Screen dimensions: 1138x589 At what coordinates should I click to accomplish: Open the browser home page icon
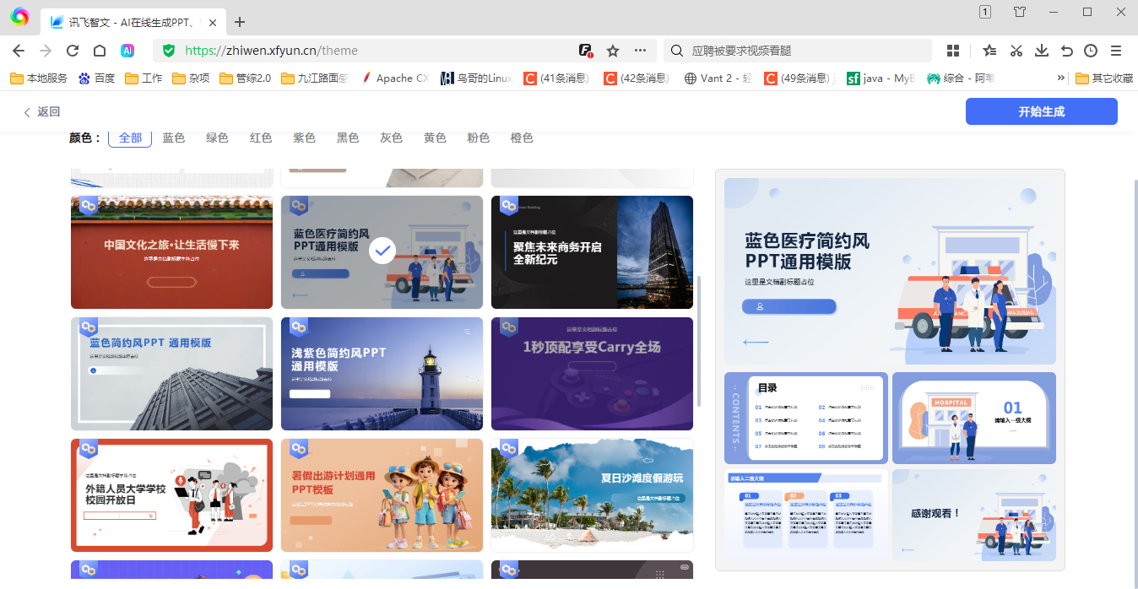click(100, 51)
